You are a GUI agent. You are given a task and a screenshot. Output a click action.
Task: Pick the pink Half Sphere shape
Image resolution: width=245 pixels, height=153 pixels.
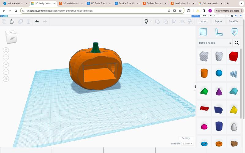coord(204,127)
